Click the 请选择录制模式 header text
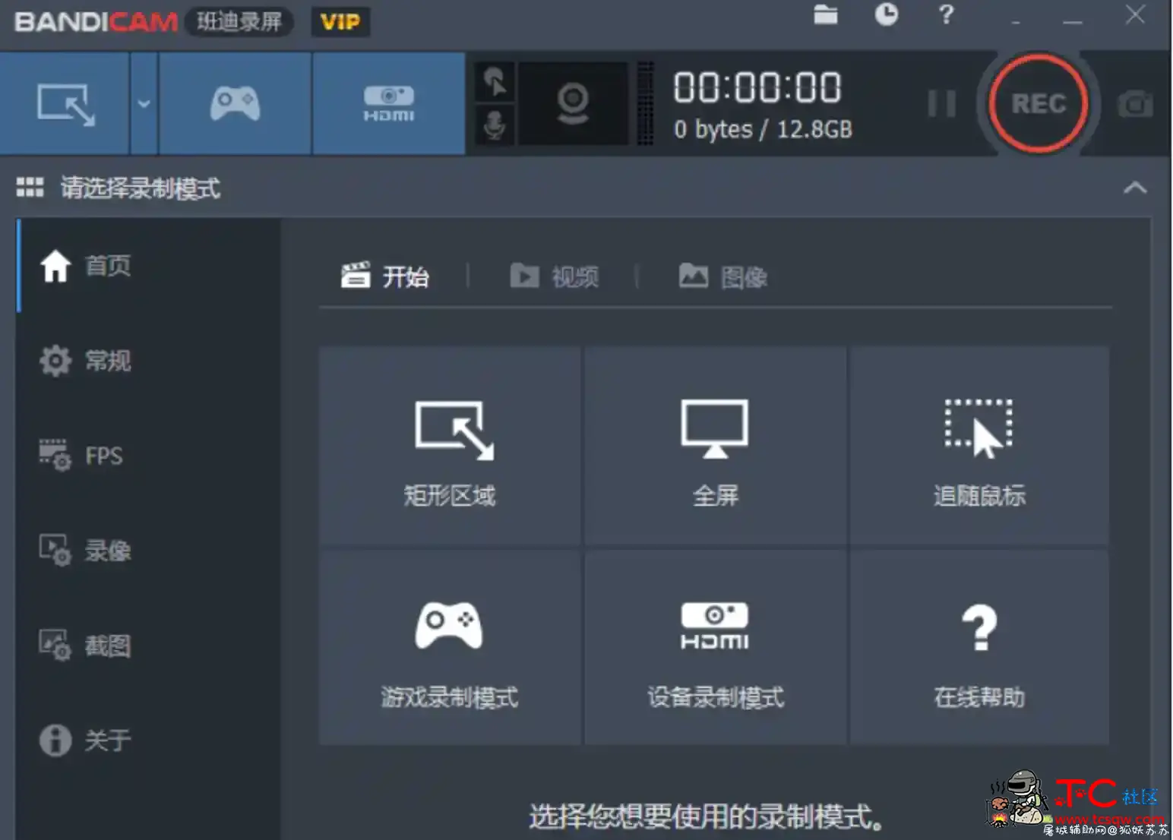The width and height of the screenshot is (1173, 840). click(x=141, y=188)
